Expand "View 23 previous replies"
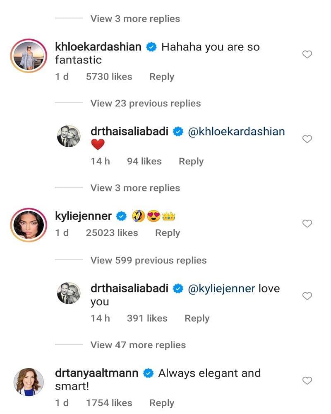 (146, 103)
